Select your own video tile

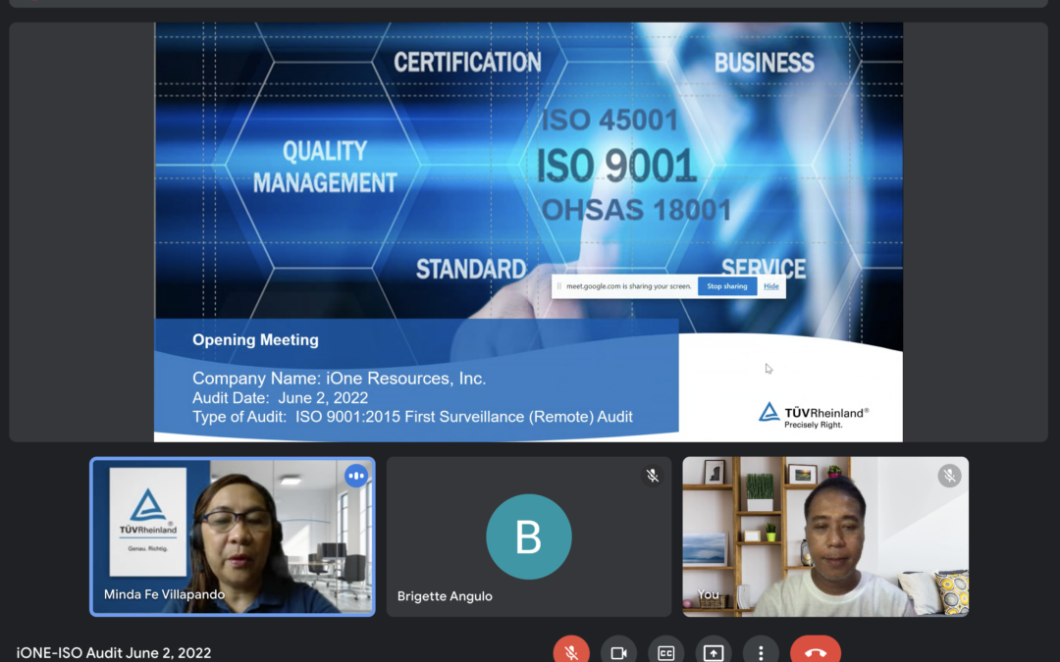click(x=825, y=536)
